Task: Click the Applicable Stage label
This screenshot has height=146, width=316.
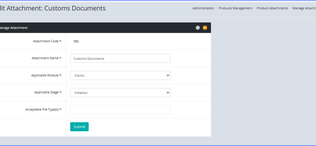Action: pyautogui.click(x=48, y=92)
